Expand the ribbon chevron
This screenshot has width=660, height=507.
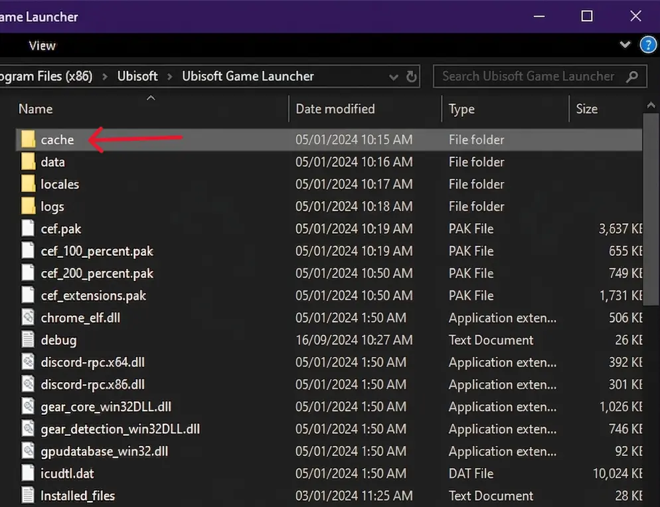(625, 45)
